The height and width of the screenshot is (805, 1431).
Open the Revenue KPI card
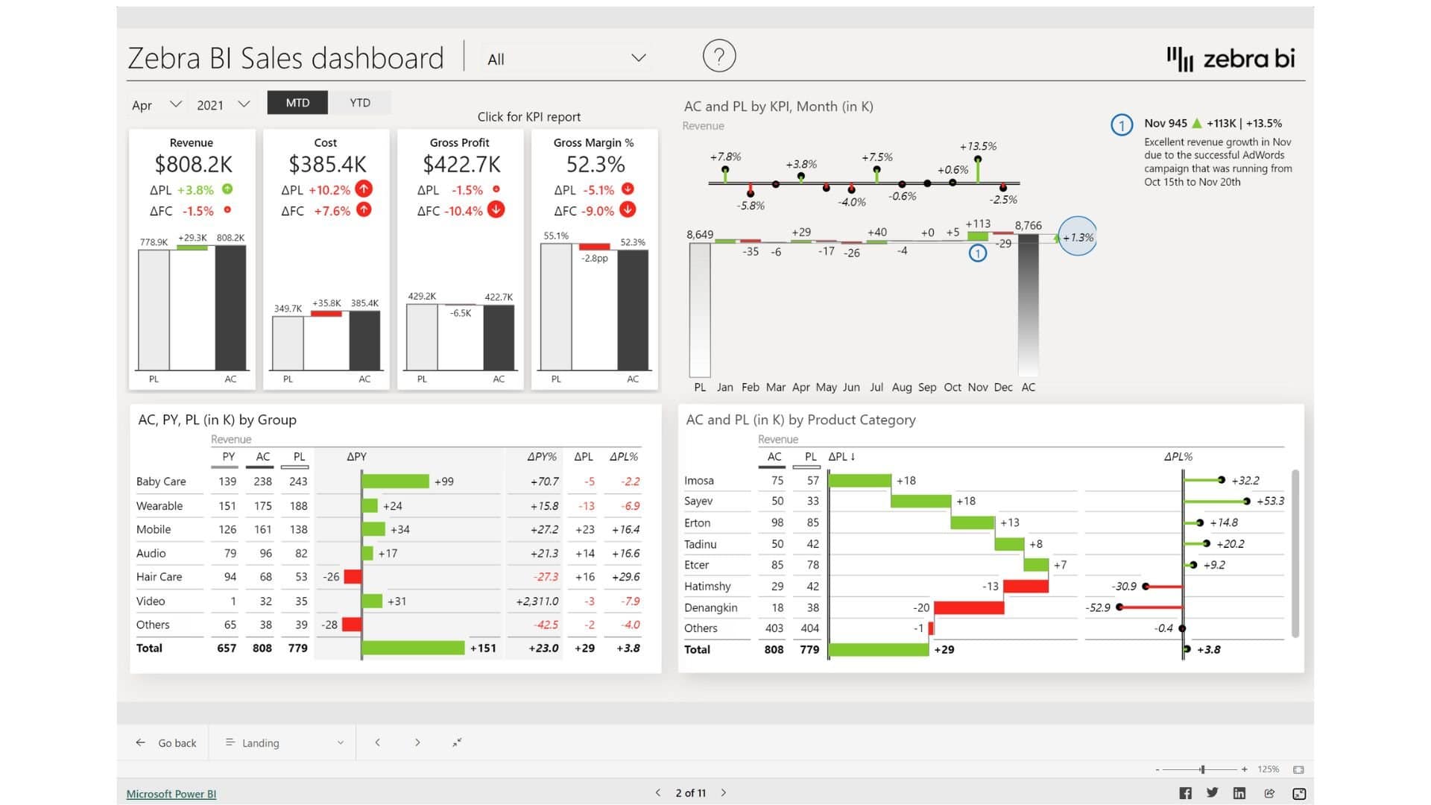192,259
